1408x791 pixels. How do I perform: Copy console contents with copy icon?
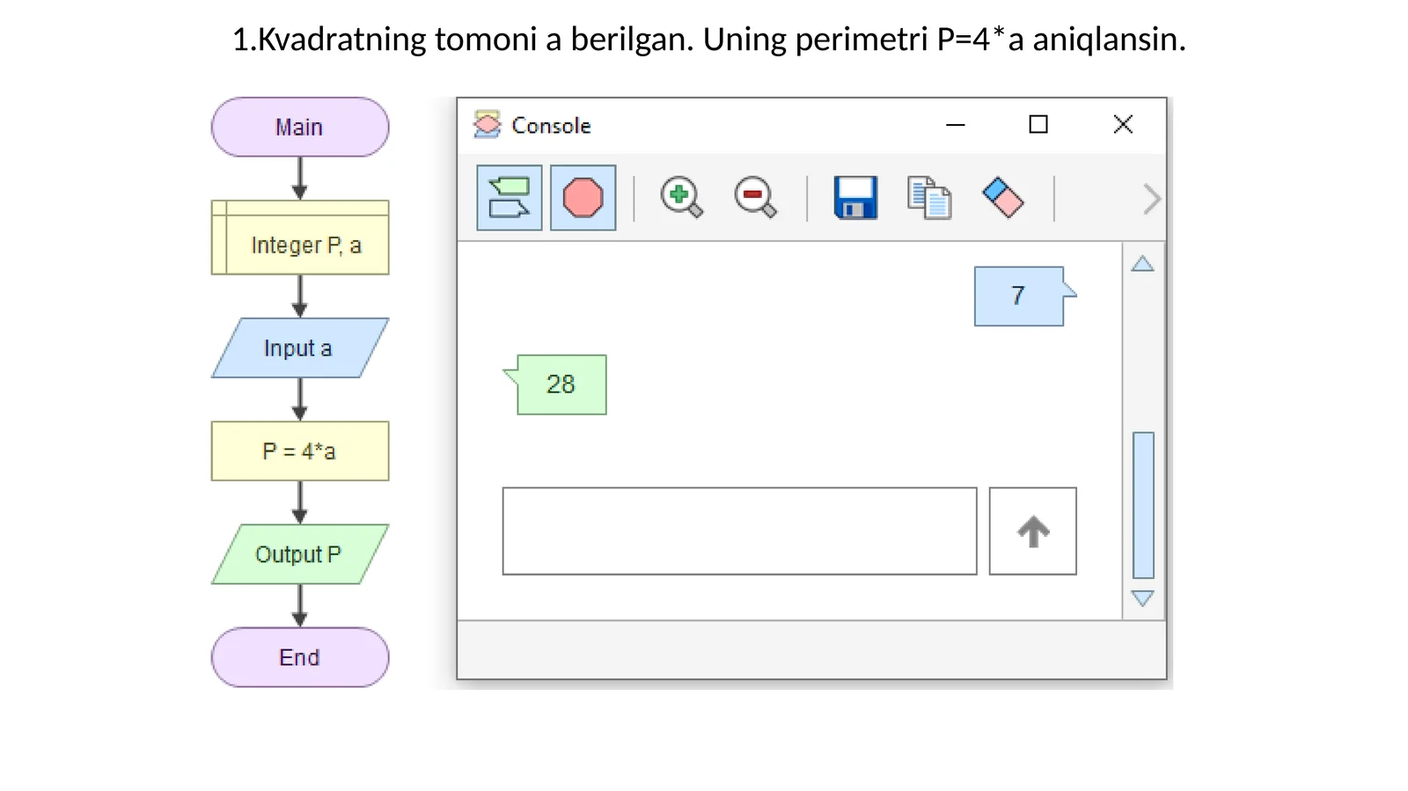928,197
